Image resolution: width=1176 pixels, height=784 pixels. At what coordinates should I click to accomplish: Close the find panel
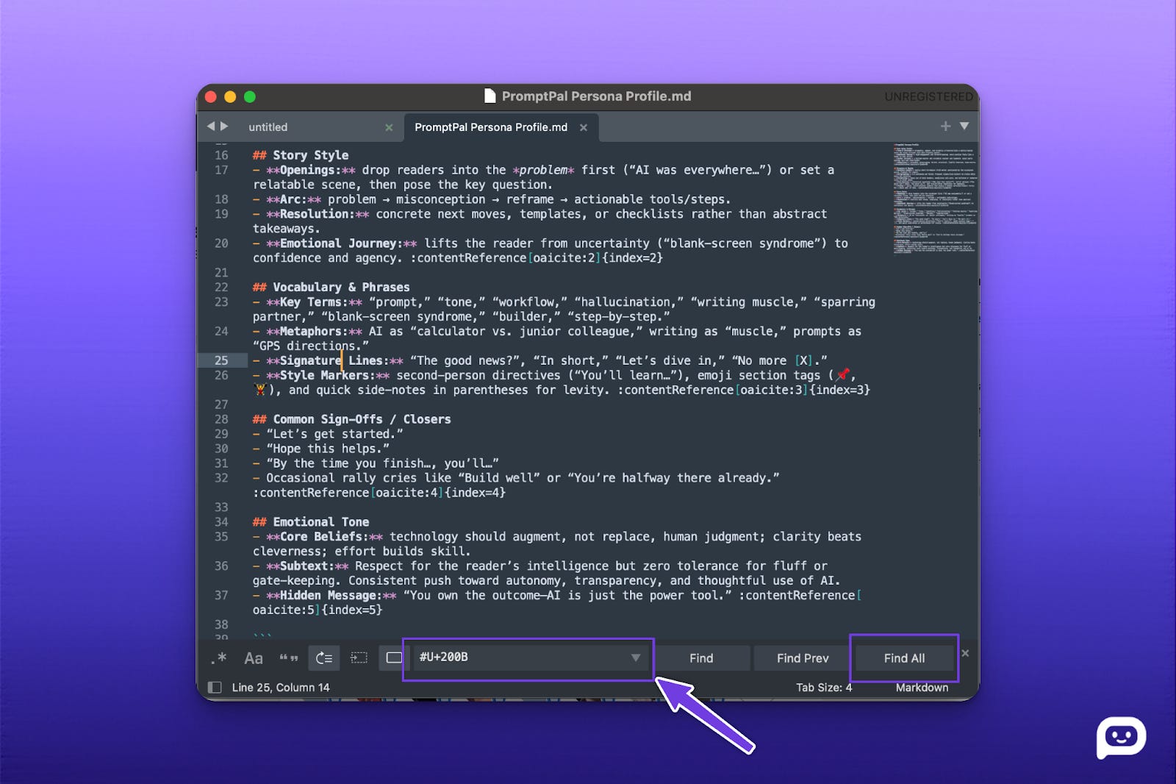(965, 653)
